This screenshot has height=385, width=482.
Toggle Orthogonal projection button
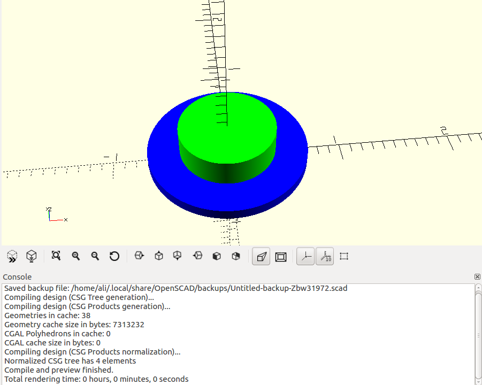point(281,257)
